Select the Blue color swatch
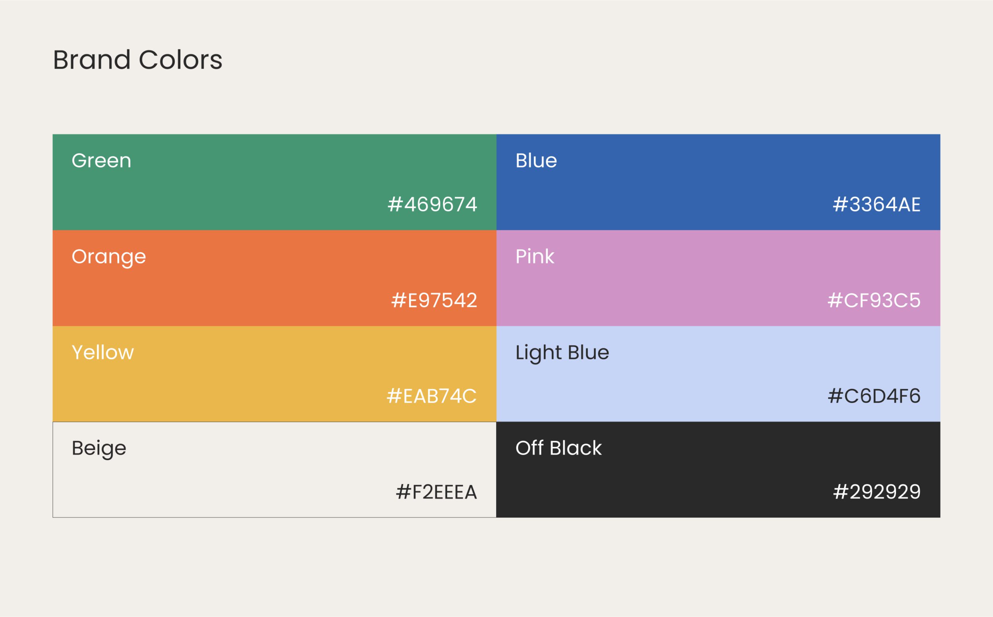 click(x=718, y=182)
